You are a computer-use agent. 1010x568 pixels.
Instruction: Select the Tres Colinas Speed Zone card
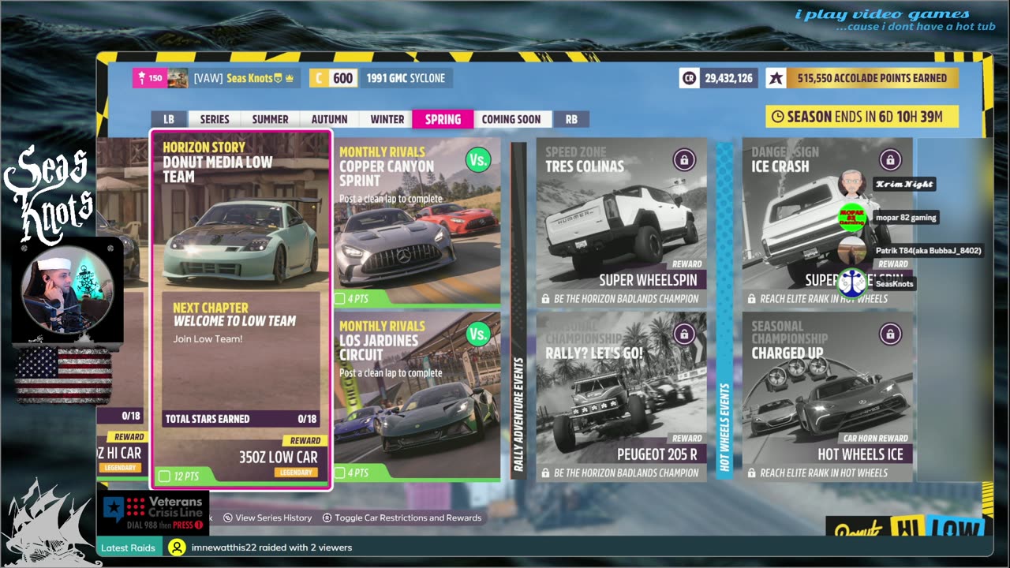(621, 222)
